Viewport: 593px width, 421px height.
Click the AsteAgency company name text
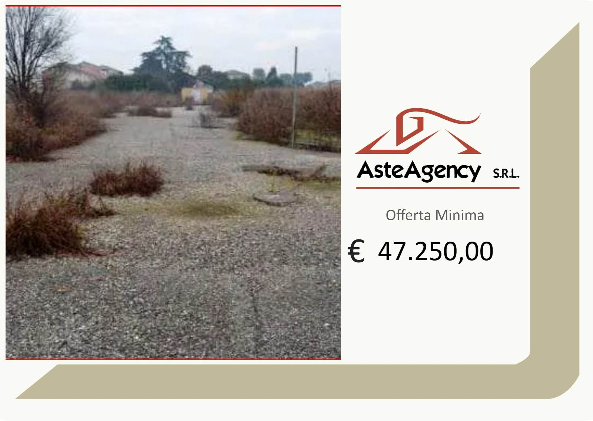click(418, 171)
